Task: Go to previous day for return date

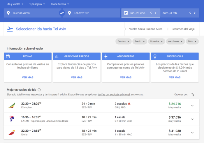Action: pos(190,13)
